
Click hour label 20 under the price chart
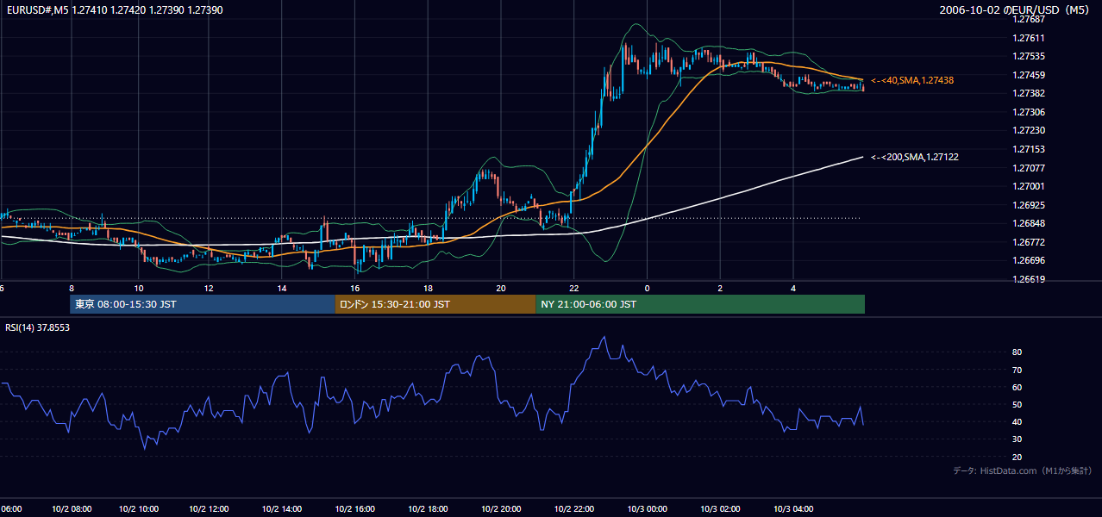pyautogui.click(x=500, y=288)
